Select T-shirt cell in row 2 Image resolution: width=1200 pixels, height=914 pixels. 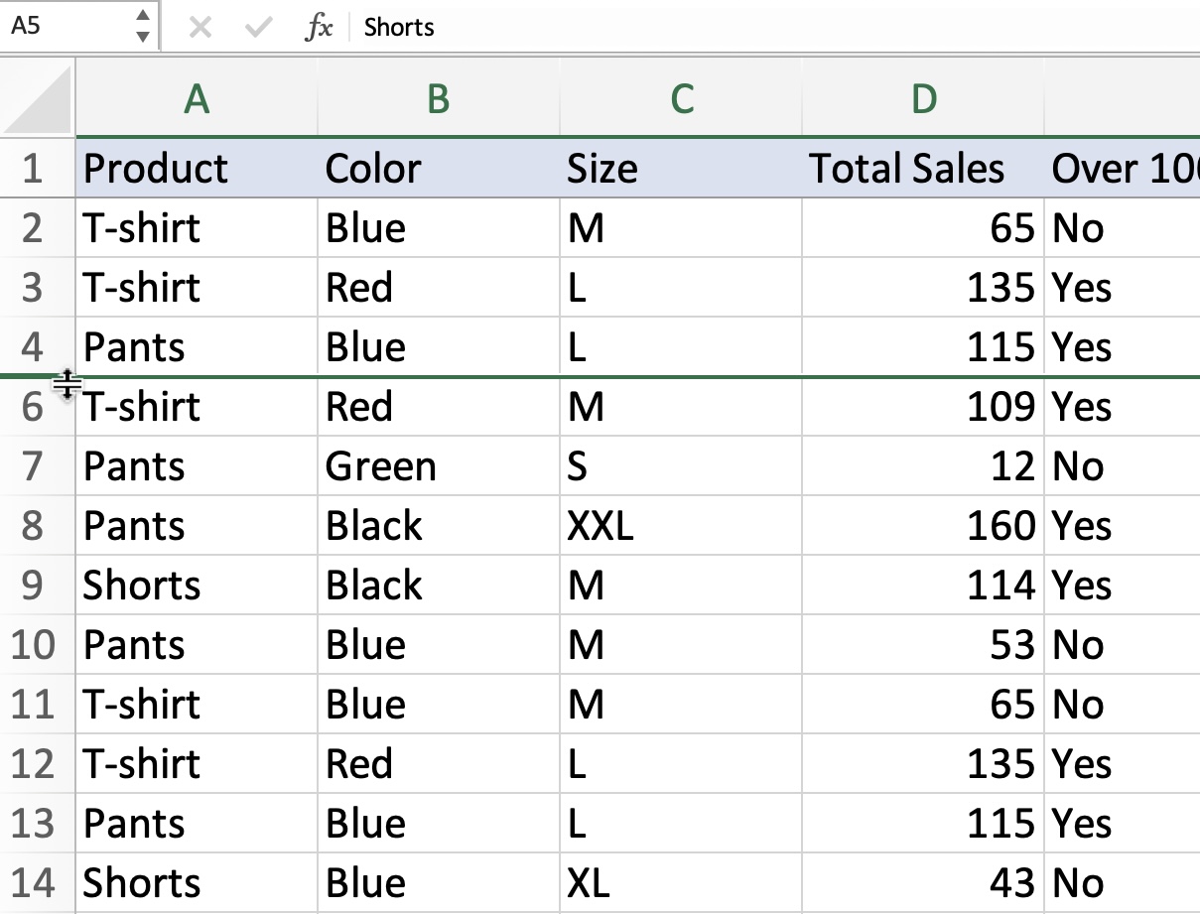click(197, 227)
